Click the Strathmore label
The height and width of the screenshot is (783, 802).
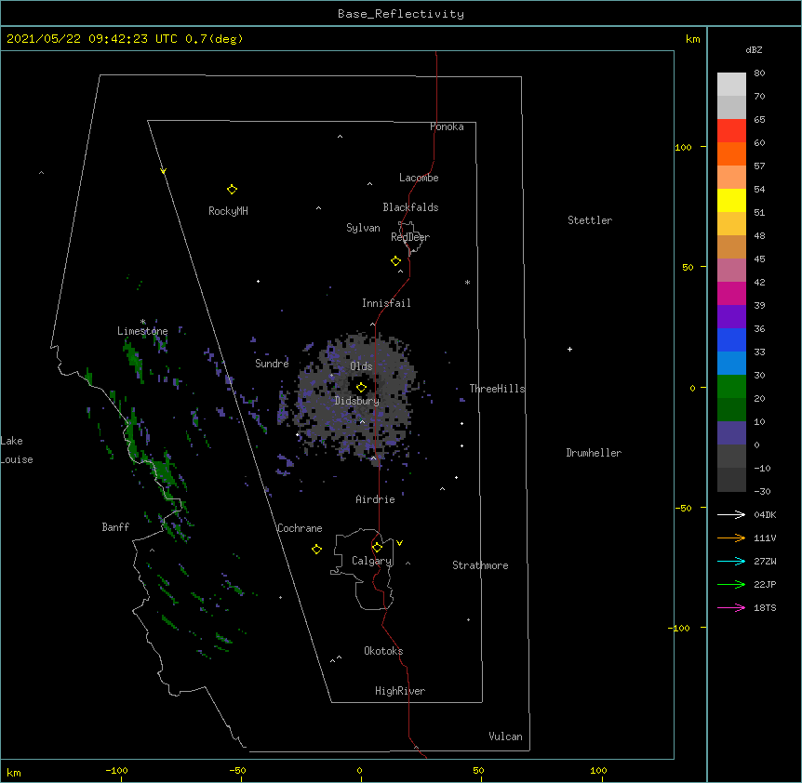point(480,565)
